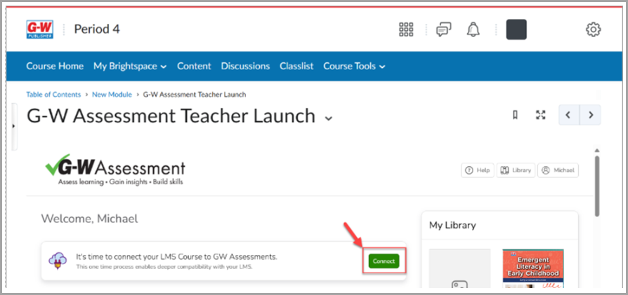Expand the My Brightspace menu
This screenshot has height=295, width=628.
(130, 66)
